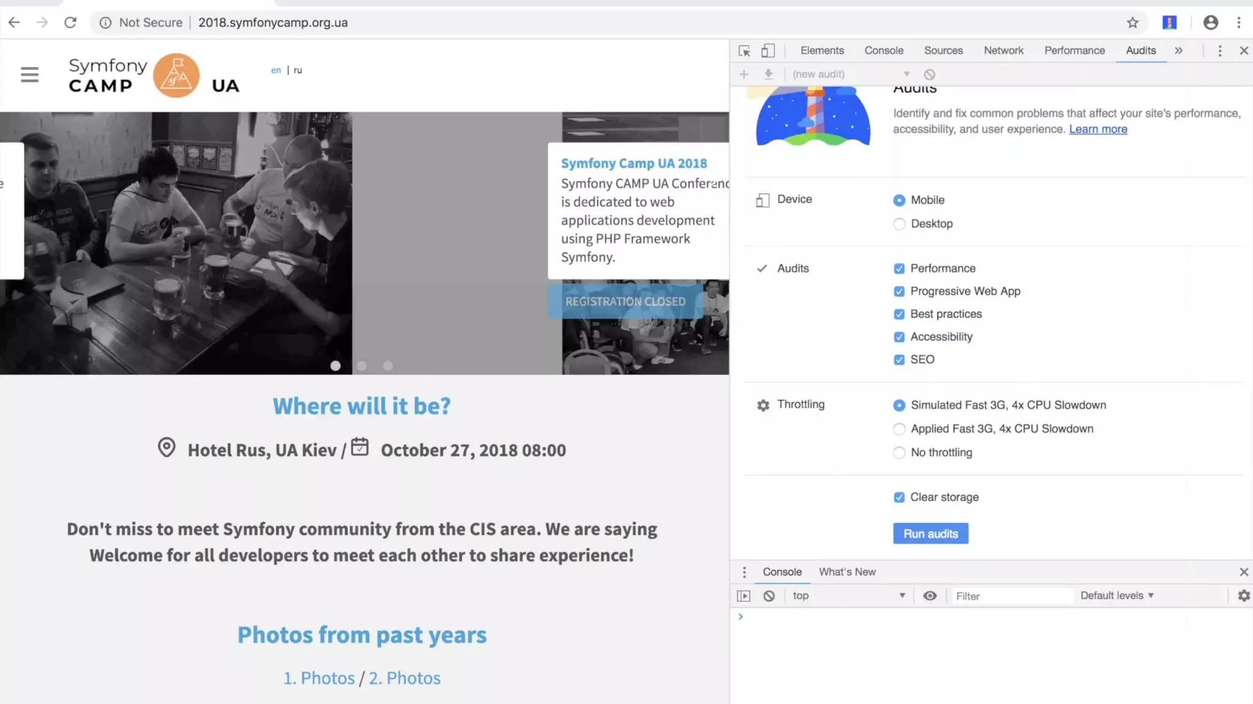Open the top context selector dropdown
Viewport: 1253px width, 704px height.
pos(848,596)
